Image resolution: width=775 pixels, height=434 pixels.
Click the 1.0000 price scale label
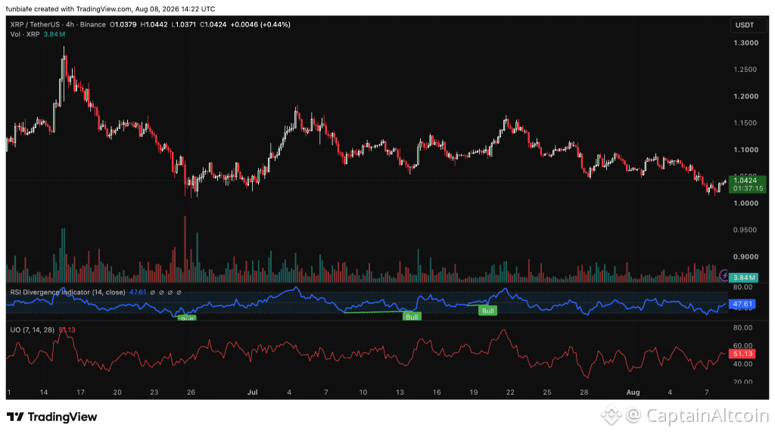745,203
